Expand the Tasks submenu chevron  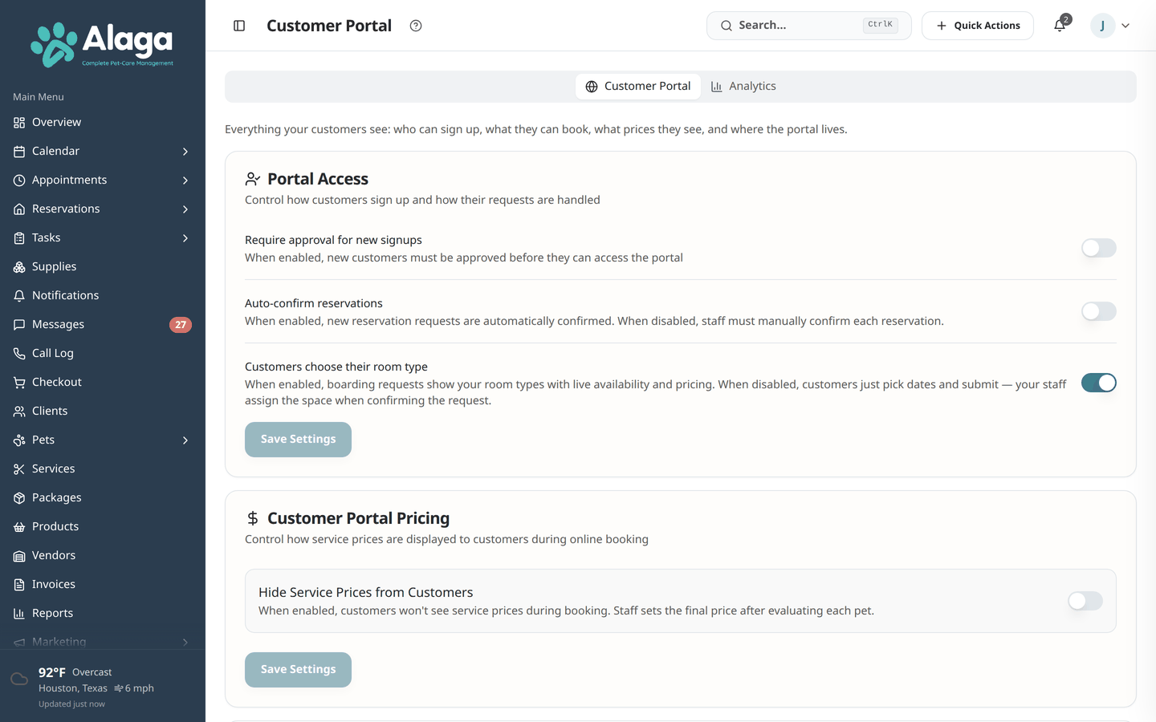185,238
